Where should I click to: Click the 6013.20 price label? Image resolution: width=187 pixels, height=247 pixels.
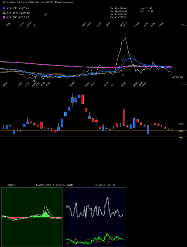(177, 77)
